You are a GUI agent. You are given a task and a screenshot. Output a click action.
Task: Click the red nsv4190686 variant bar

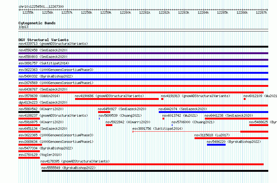coord(117,99)
